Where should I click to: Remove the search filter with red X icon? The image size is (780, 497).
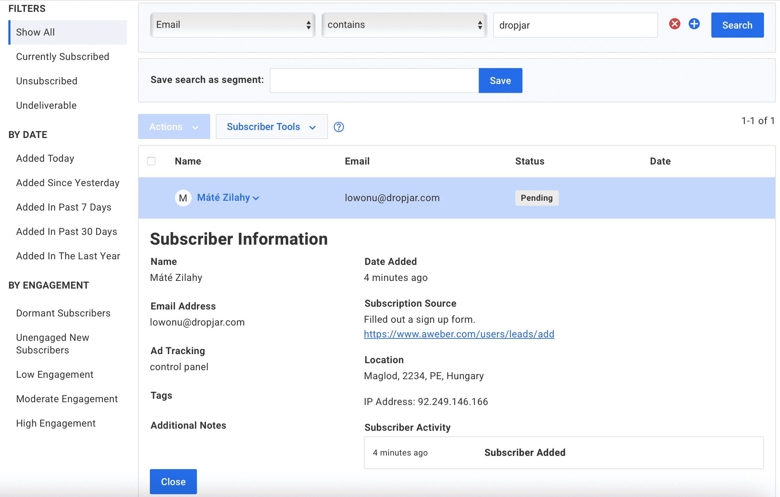[x=674, y=24]
